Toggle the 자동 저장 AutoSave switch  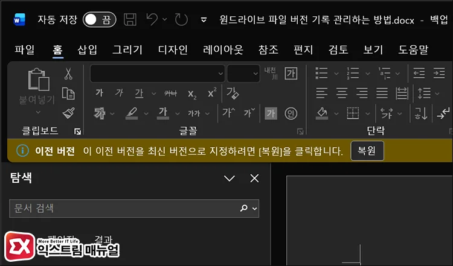[100, 20]
